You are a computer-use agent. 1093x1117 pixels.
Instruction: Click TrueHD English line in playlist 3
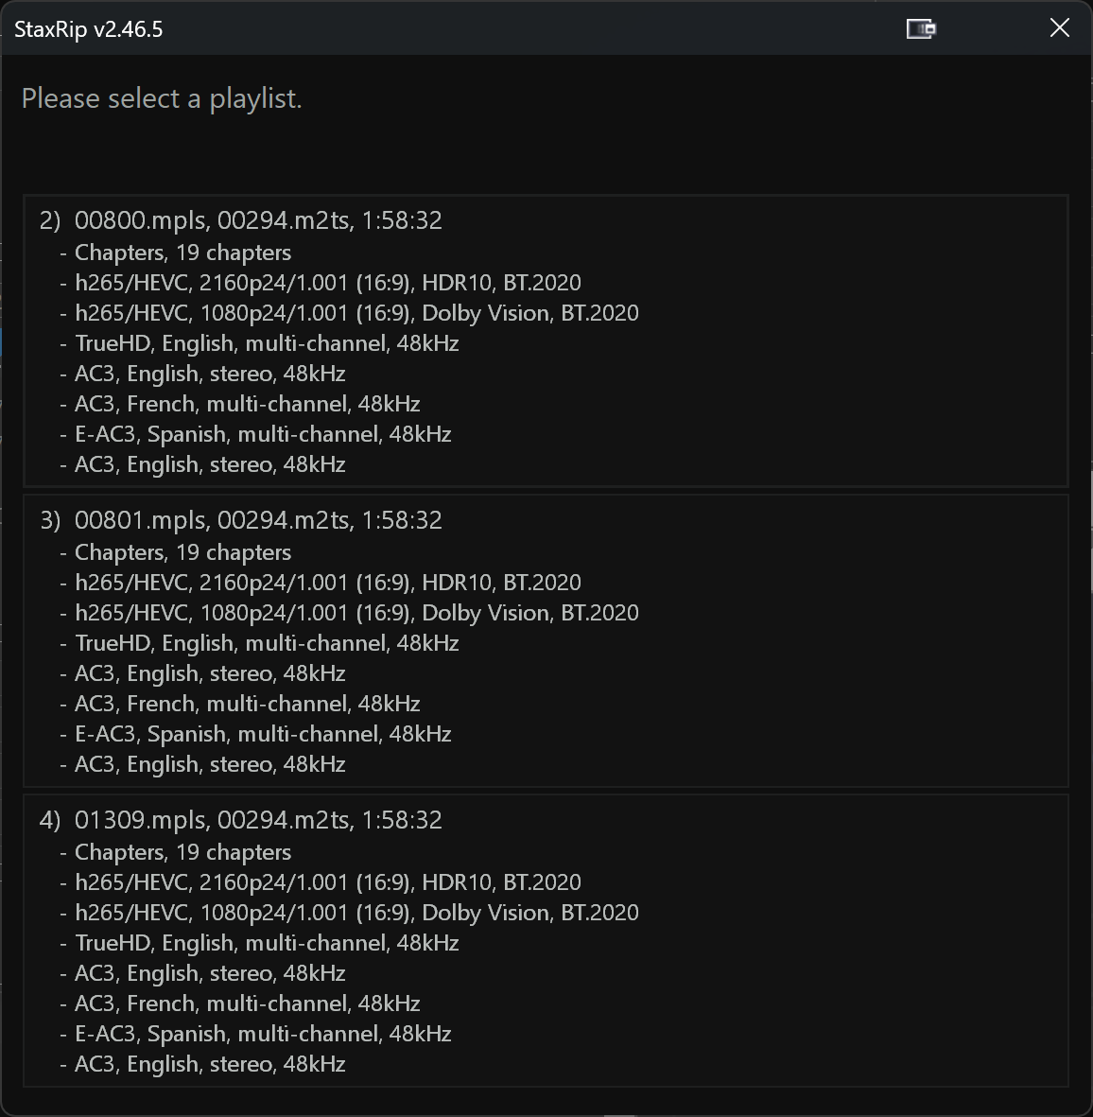[x=266, y=643]
